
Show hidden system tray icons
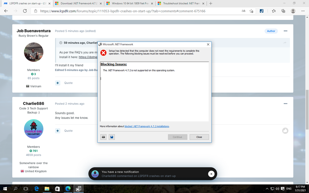[267, 189]
